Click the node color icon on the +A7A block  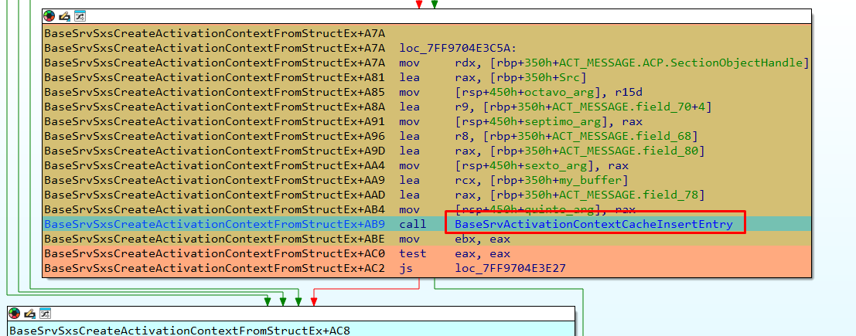click(49, 16)
